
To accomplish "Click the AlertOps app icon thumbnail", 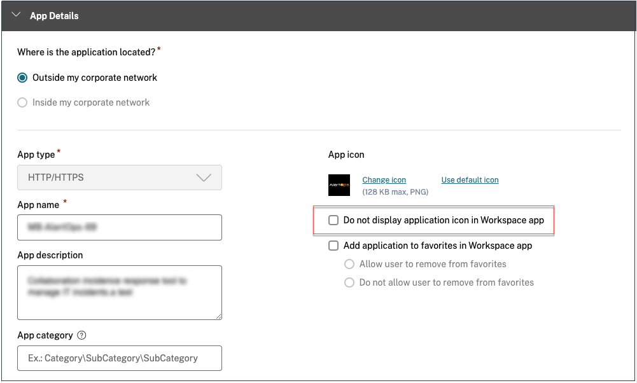I will pos(339,185).
